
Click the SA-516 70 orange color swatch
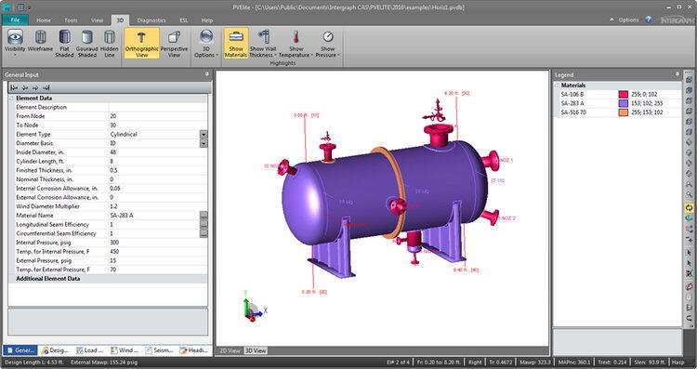tap(624, 112)
